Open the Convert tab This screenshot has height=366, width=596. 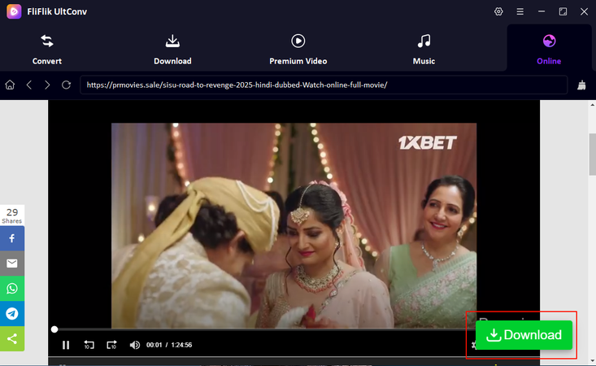(46, 50)
